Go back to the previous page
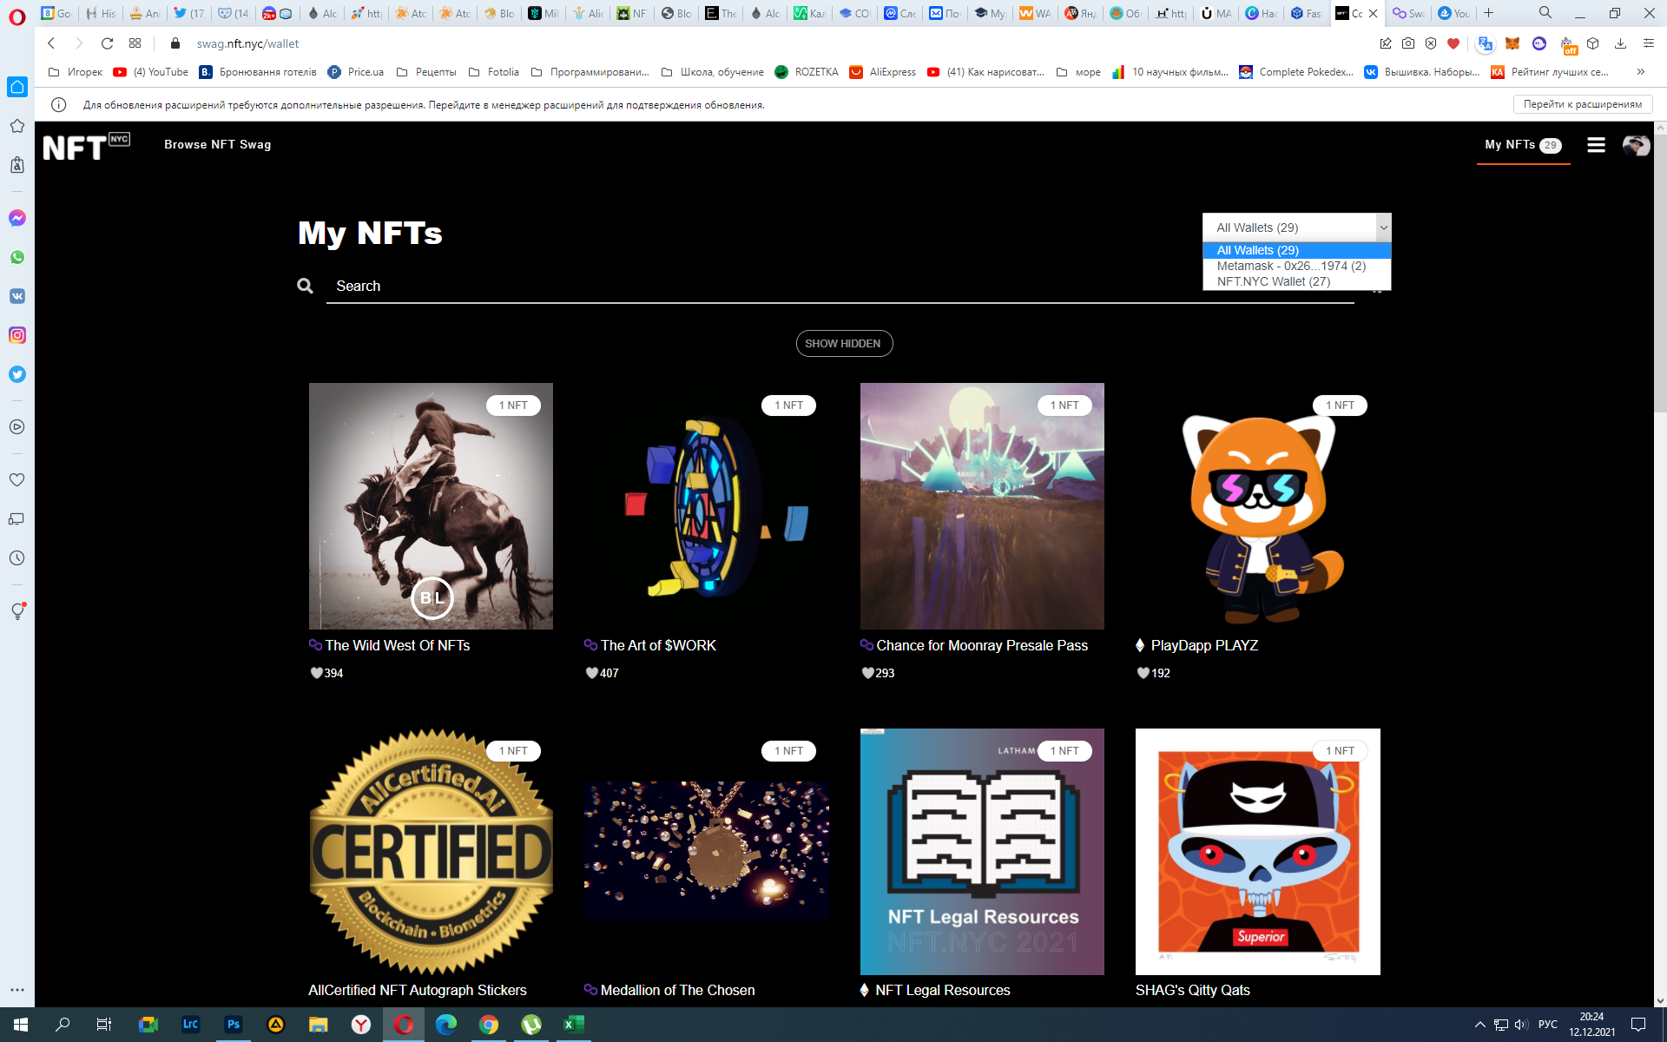 51,43
